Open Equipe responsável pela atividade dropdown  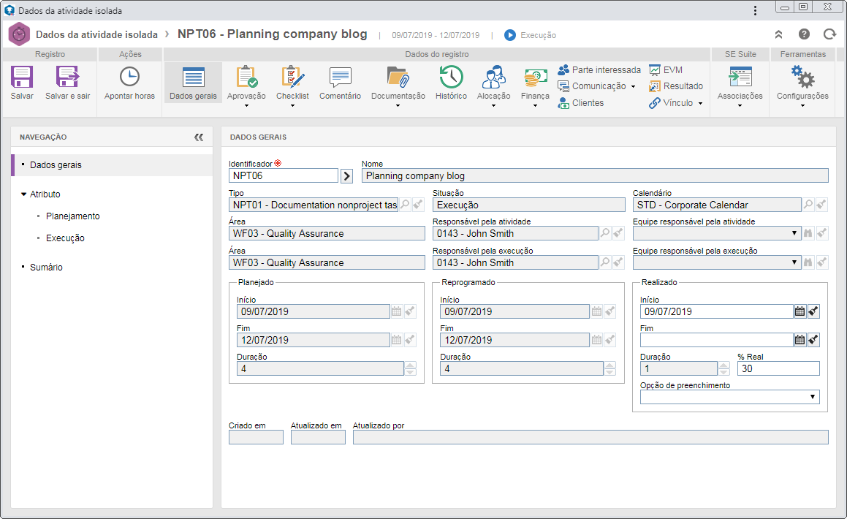tap(794, 233)
